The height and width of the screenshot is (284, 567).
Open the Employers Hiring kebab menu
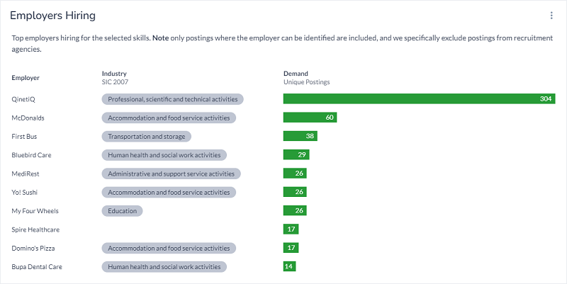551,16
